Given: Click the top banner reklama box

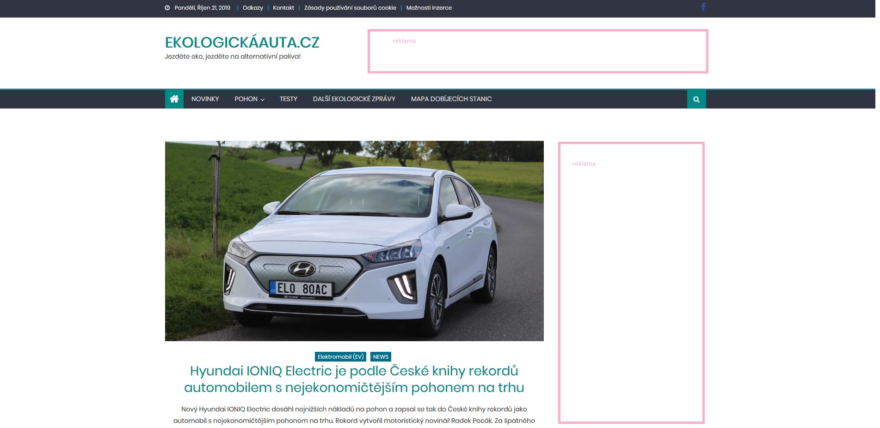Looking at the screenshot, I should click(x=538, y=51).
